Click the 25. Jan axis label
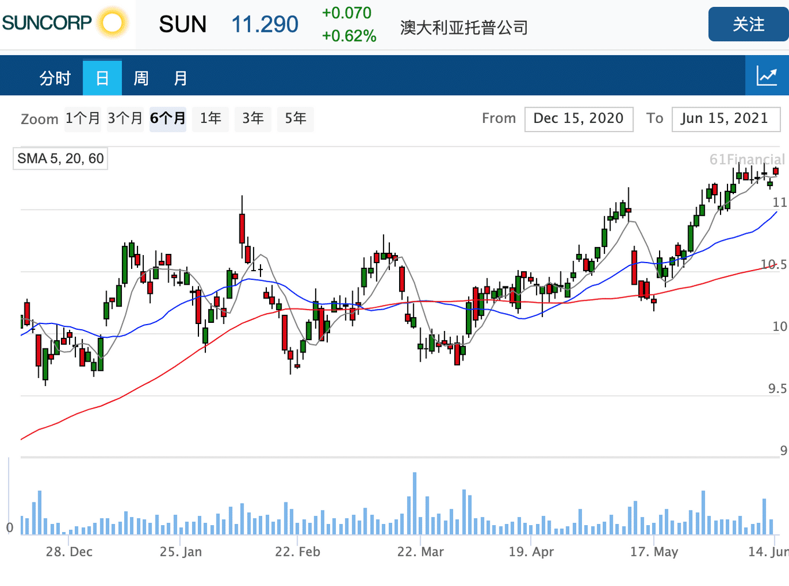 181,552
